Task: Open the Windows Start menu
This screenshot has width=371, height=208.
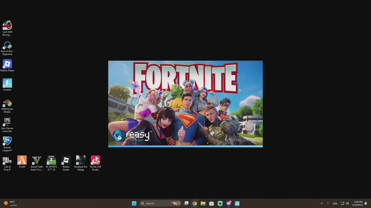Action: click(134, 203)
